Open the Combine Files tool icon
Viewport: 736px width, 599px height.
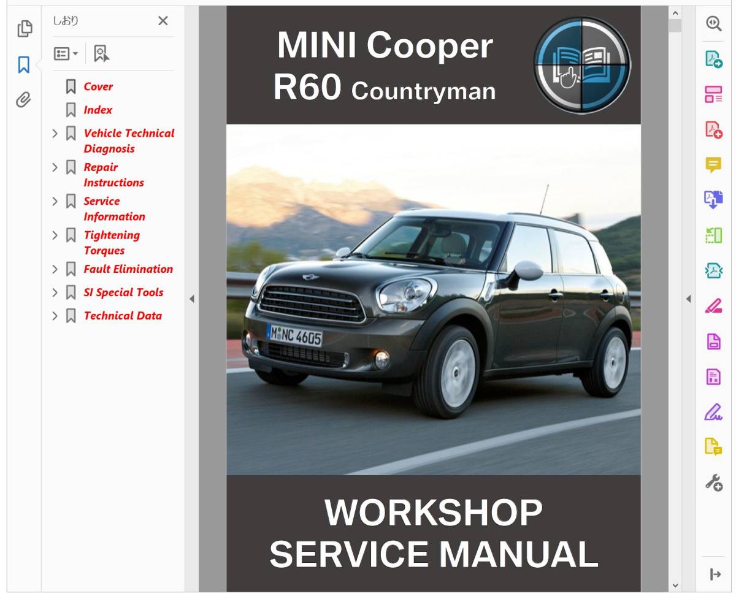tap(713, 199)
